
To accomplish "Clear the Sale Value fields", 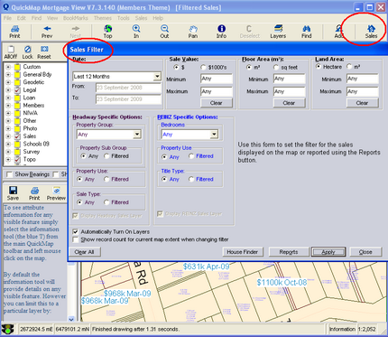I will (217, 103).
